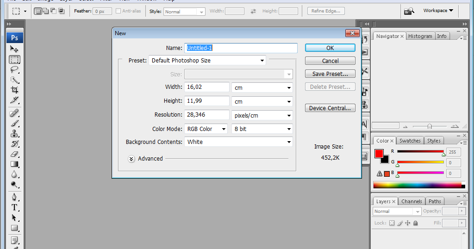474x249 pixels.
Task: Switch to the Histogram tab
Action: [x=420, y=36]
